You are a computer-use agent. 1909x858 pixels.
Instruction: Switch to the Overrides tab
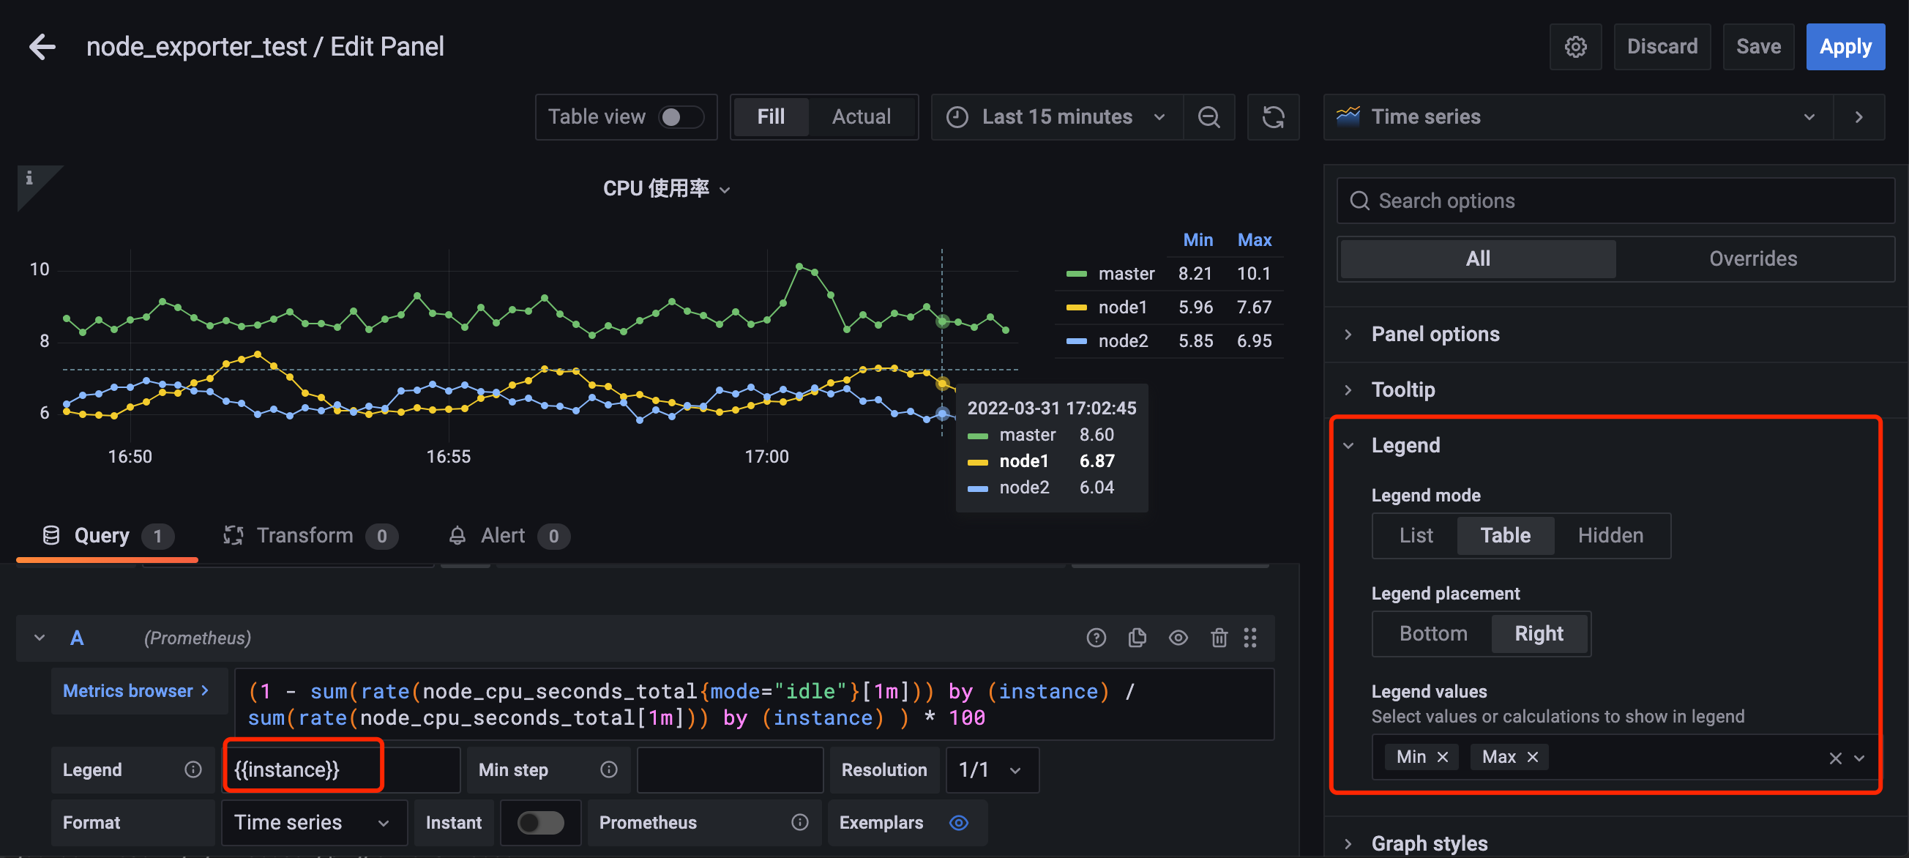1752,258
